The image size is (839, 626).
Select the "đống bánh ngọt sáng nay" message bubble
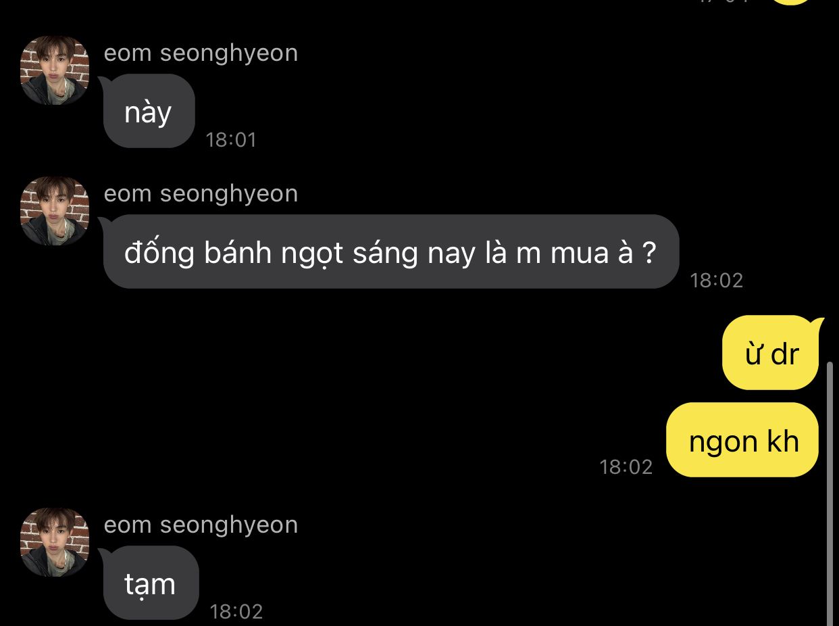pos(390,252)
